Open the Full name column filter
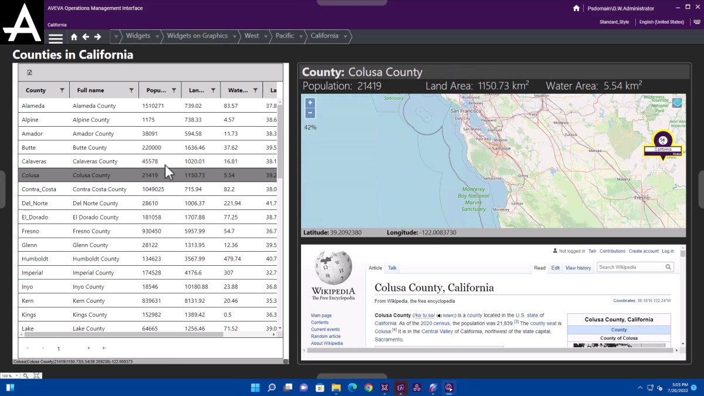The height and width of the screenshot is (396, 704). (131, 90)
